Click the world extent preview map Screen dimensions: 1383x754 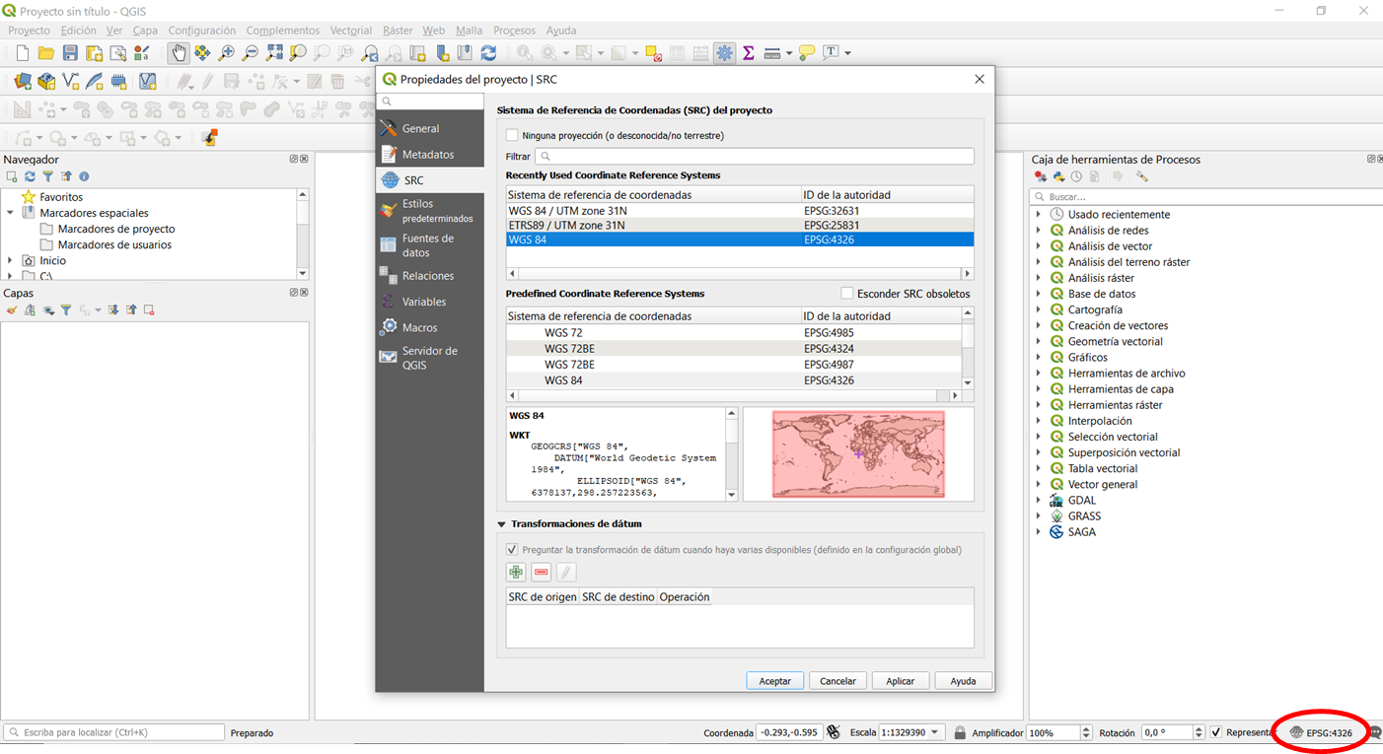[858, 454]
